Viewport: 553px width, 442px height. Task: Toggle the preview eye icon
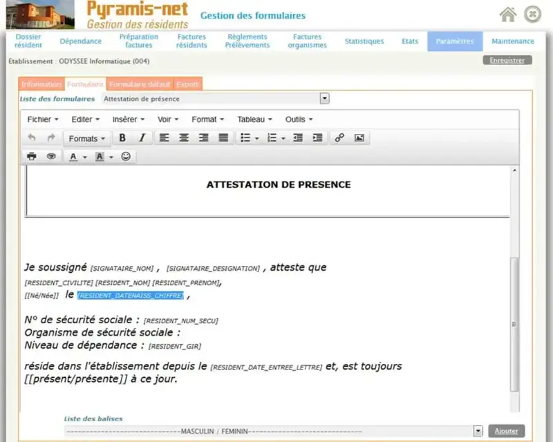coord(51,157)
